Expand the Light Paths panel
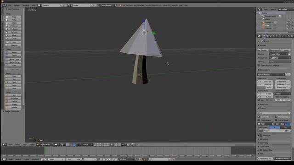The width and height of the screenshot is (294, 165). point(265,147)
